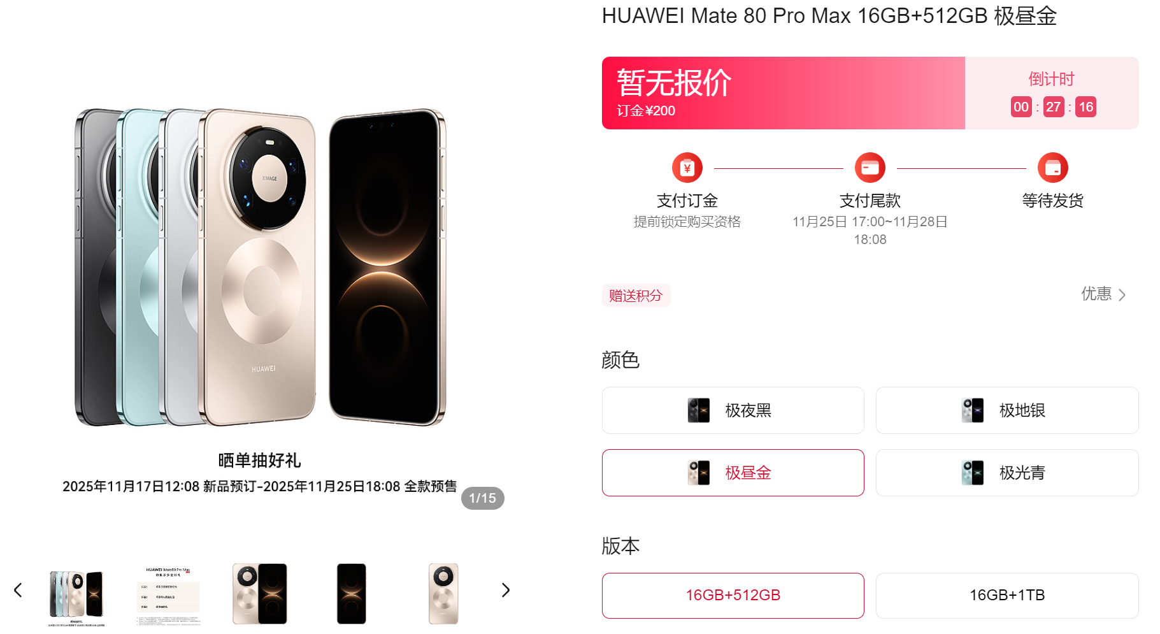The width and height of the screenshot is (1160, 634).
Task: Click the pay deposit step icon
Action: [687, 168]
